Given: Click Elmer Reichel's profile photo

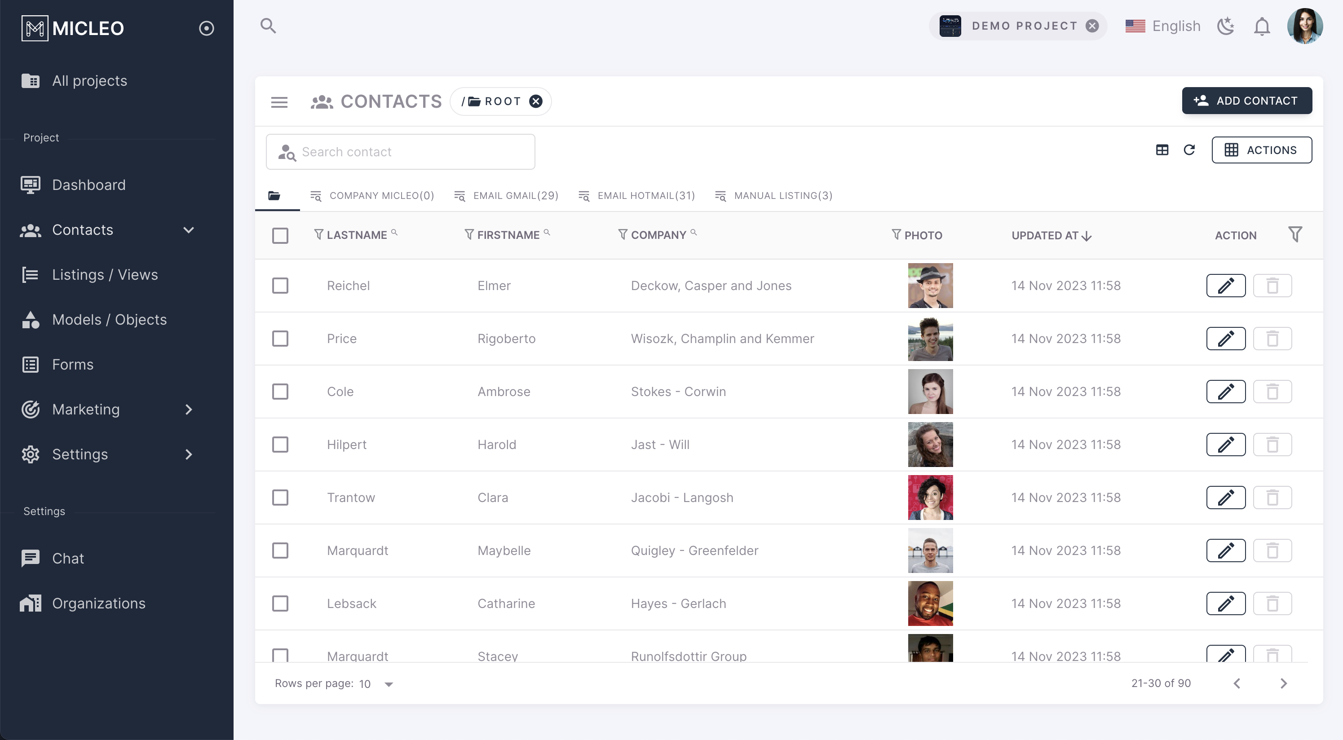Looking at the screenshot, I should pos(931,285).
